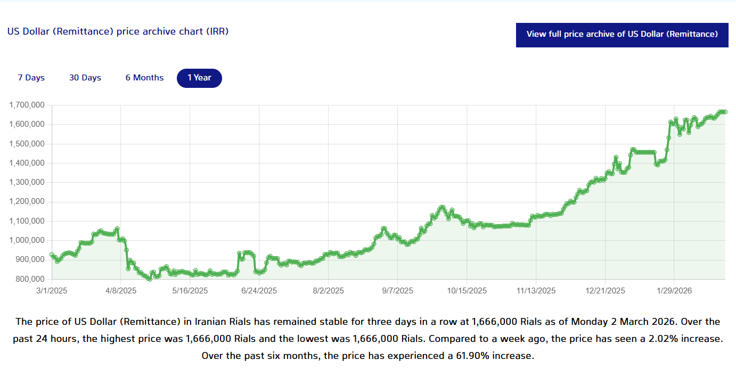Click the first data point at chart's left start
This screenshot has width=736, height=368.
52,255
